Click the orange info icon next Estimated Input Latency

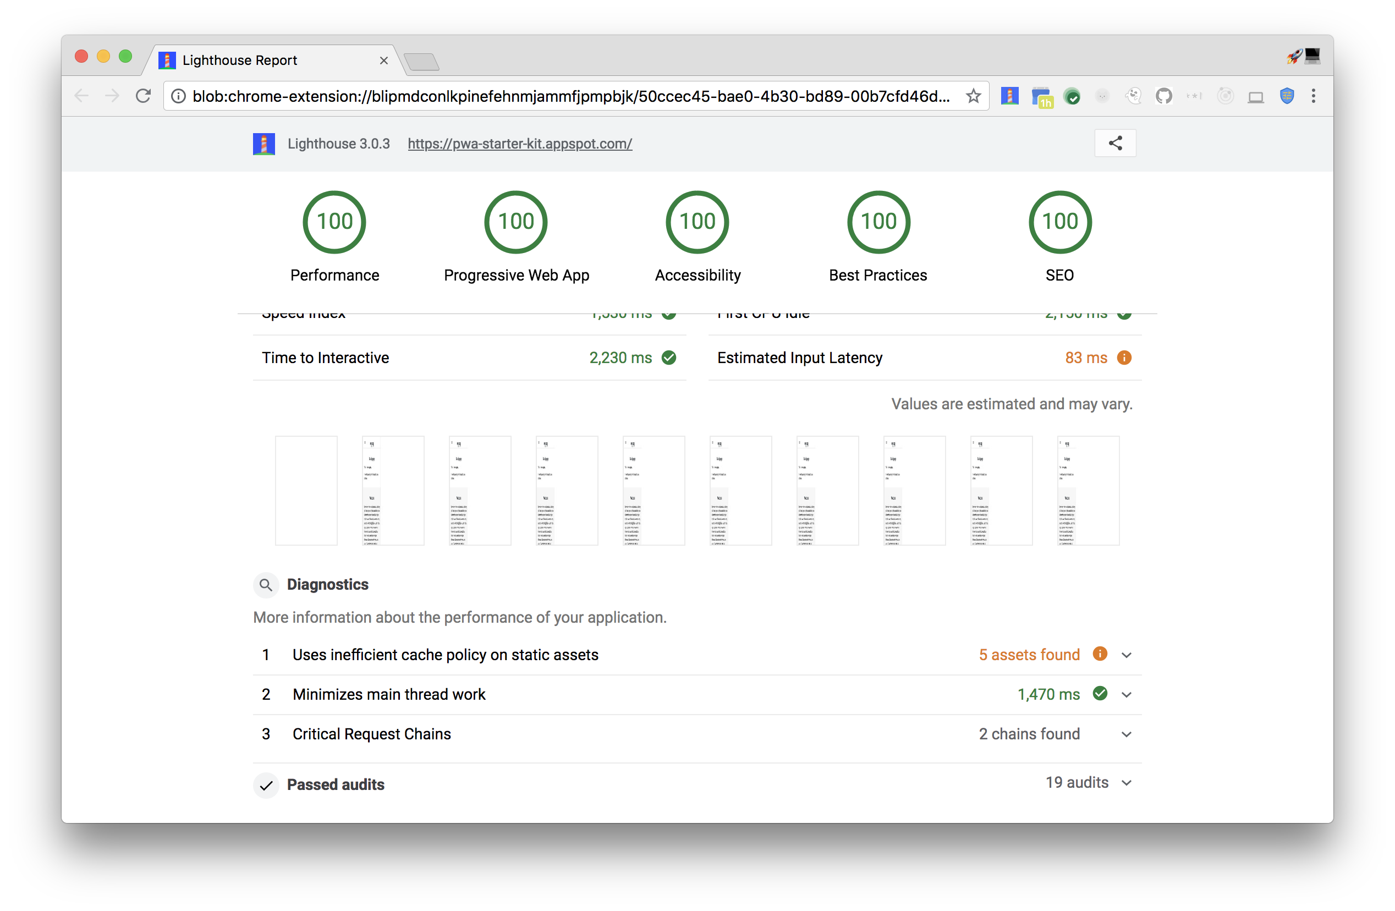point(1127,358)
